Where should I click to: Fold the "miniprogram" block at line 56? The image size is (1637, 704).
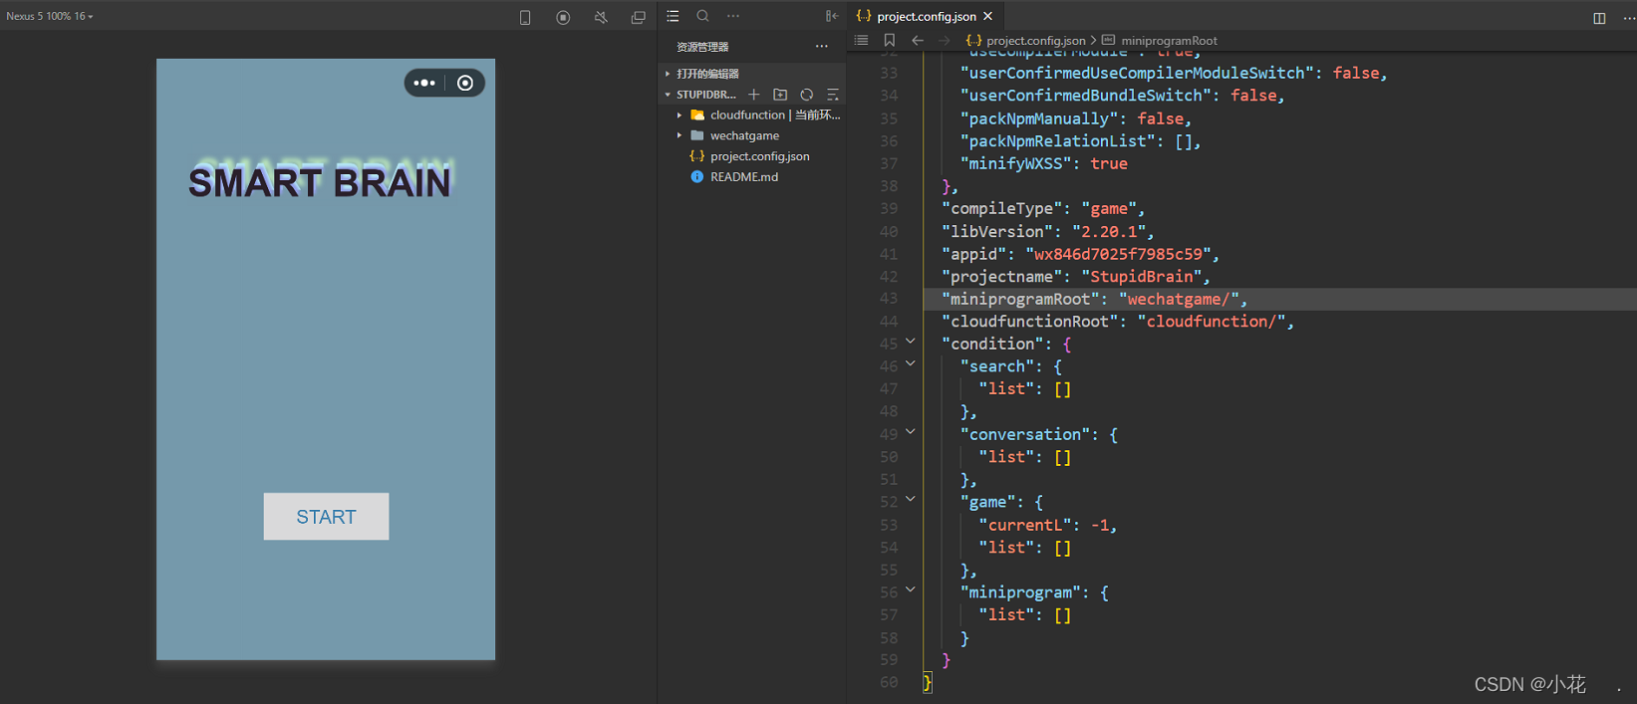tap(911, 590)
